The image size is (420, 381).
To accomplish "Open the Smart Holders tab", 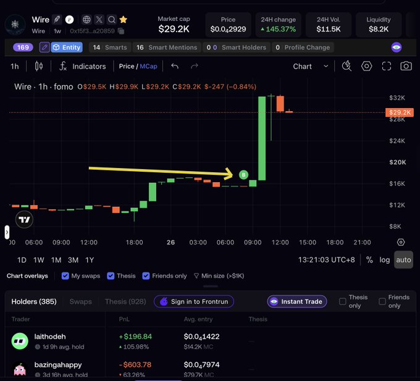I will (x=236, y=48).
